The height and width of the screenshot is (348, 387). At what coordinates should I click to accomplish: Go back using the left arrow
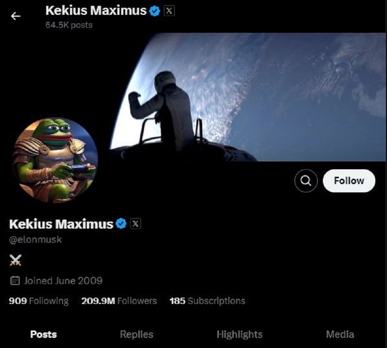point(16,16)
